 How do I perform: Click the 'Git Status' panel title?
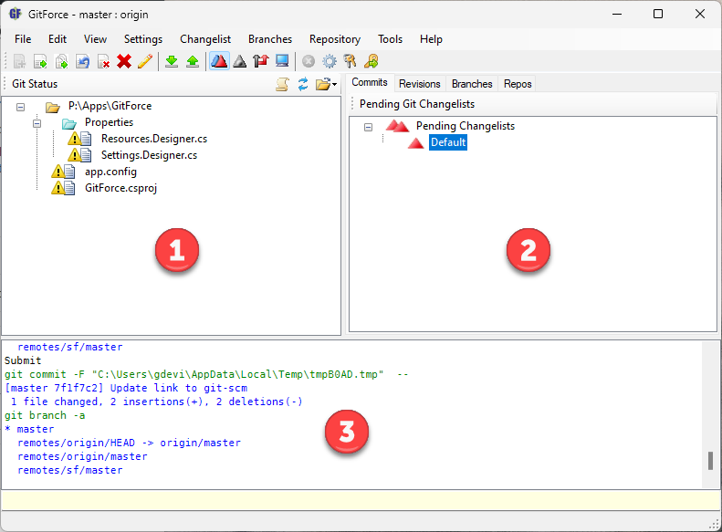35,84
